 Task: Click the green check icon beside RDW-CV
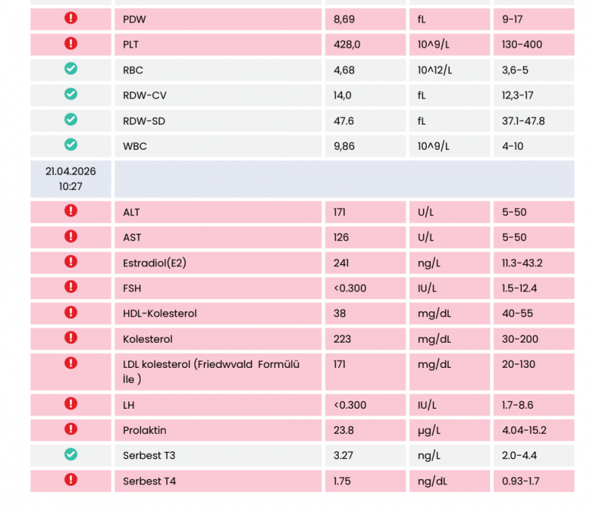point(71,94)
